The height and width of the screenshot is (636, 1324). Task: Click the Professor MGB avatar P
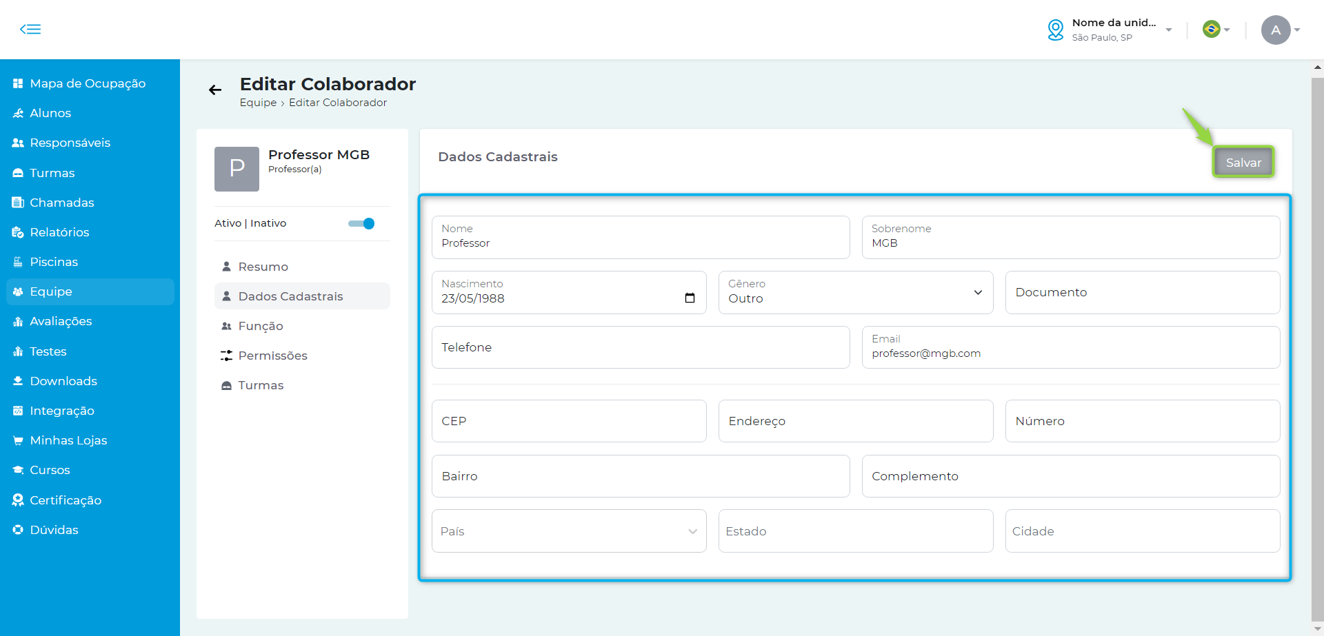point(237,169)
